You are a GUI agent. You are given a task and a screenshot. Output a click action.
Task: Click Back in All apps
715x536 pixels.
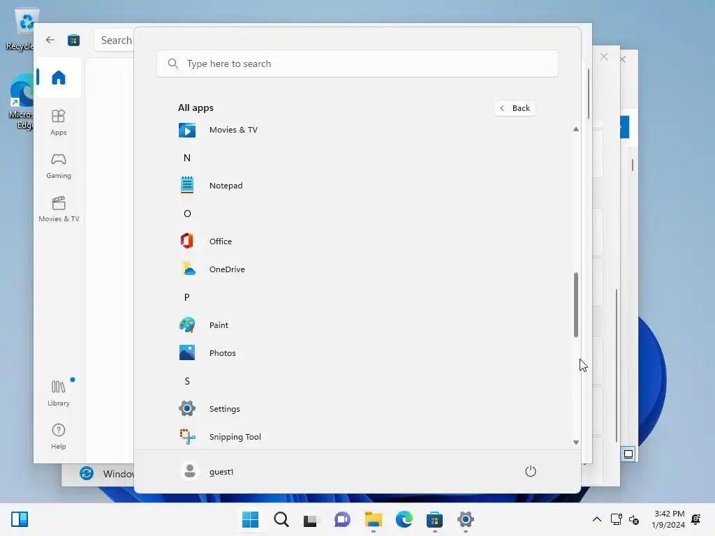(515, 108)
